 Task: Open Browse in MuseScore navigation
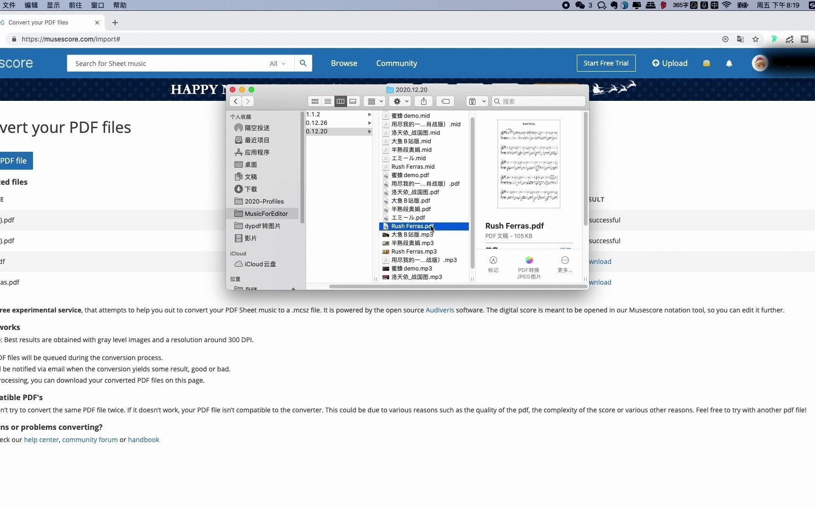(x=344, y=63)
